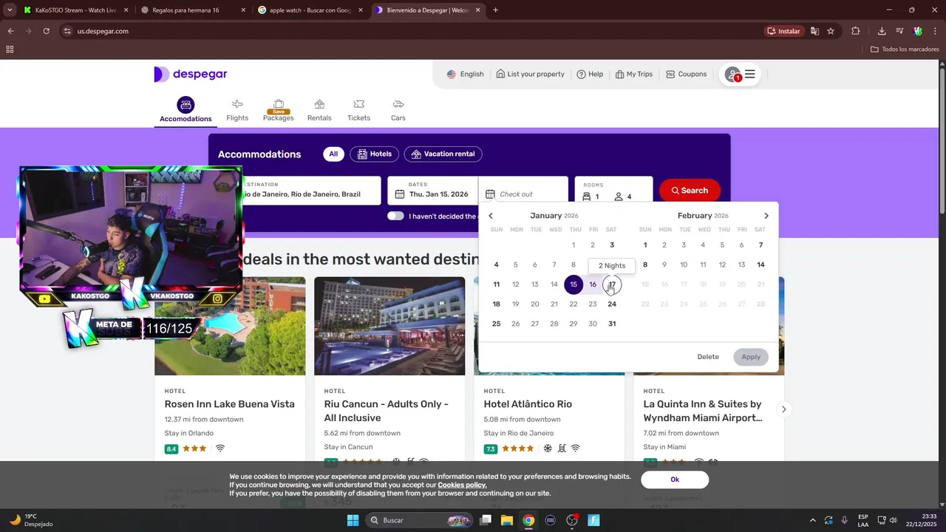Image resolution: width=946 pixels, height=532 pixels.
Task: Click the microphone icon in system tray
Action: 844,520
